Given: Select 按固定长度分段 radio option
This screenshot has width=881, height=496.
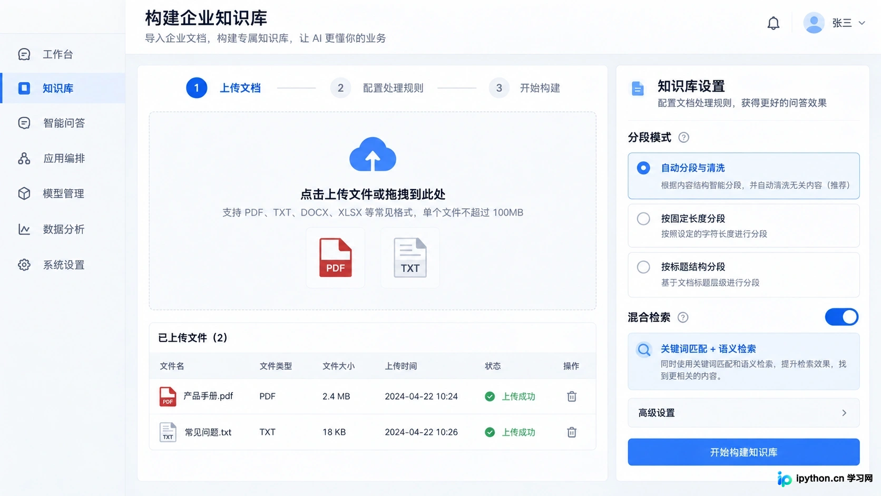Looking at the screenshot, I should tap(643, 219).
